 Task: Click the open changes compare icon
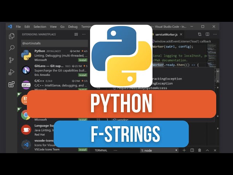[x=200, y=34]
